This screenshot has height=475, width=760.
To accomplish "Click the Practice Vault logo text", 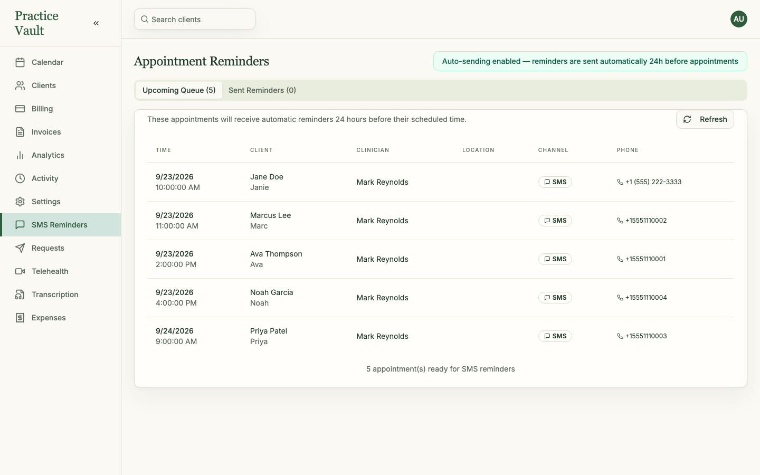I will 36,23.
